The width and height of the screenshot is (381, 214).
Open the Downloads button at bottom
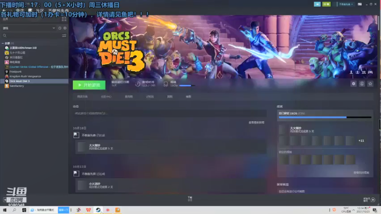190,199
